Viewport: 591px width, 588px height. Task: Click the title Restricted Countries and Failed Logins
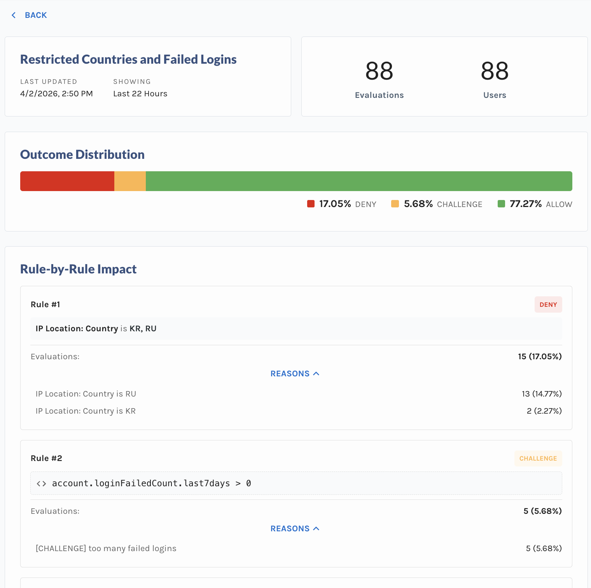(x=128, y=59)
